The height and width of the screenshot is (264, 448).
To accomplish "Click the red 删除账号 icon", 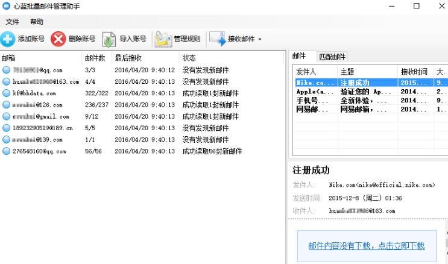I will pos(58,39).
